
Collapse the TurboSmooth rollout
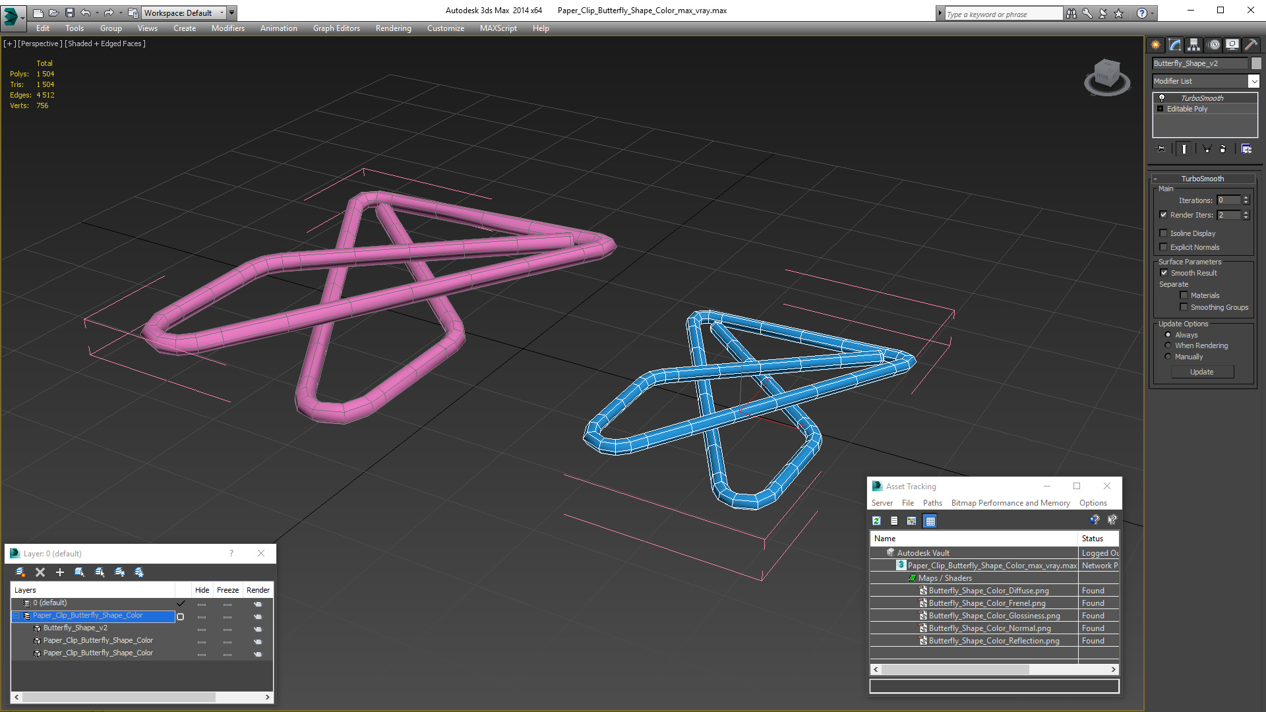[1155, 179]
